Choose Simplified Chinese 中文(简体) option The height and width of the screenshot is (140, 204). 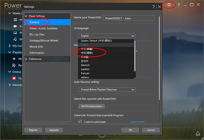(106, 53)
